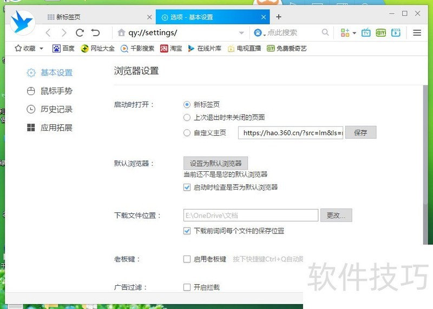Enable the 启用老板键 checkbox
433x309 pixels.
click(x=187, y=259)
